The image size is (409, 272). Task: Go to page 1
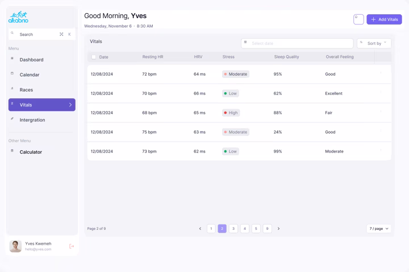tap(211, 229)
